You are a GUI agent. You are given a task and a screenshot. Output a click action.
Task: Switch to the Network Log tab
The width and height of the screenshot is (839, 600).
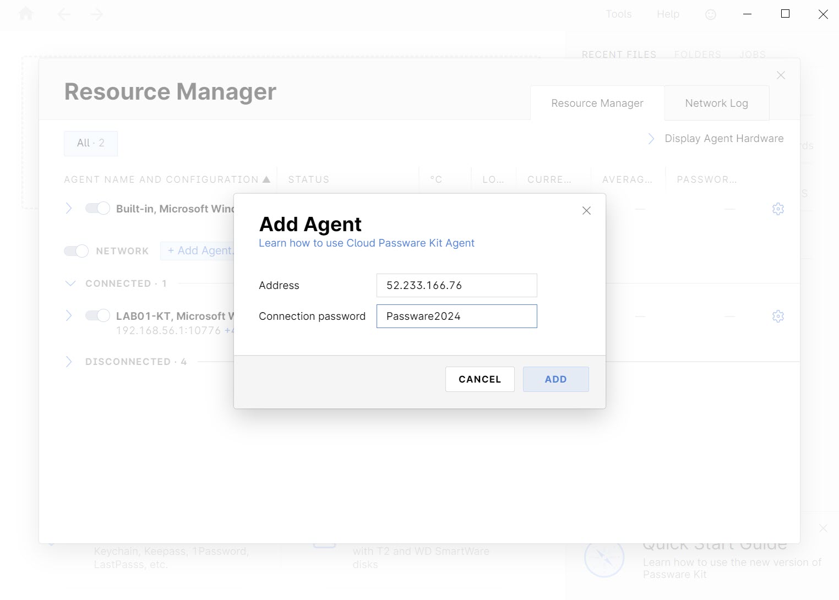pos(716,103)
